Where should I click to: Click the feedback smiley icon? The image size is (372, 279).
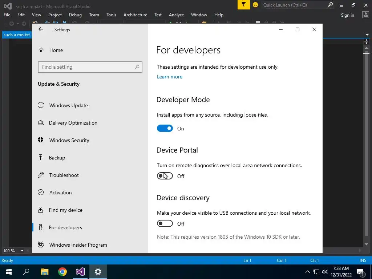pos(255,5)
